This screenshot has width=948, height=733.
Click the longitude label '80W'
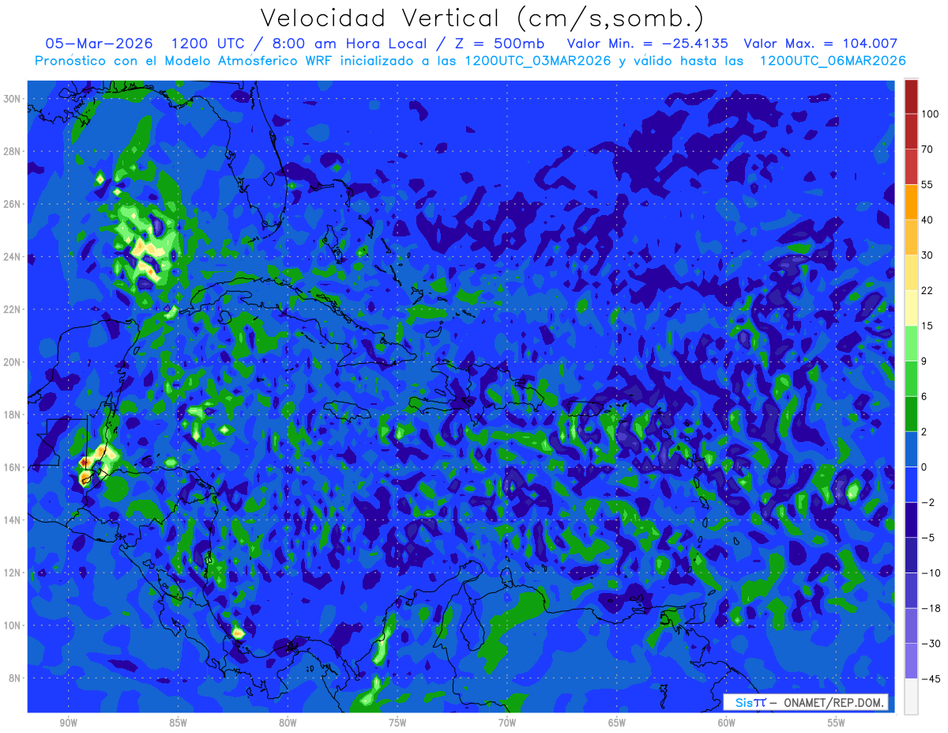(288, 723)
